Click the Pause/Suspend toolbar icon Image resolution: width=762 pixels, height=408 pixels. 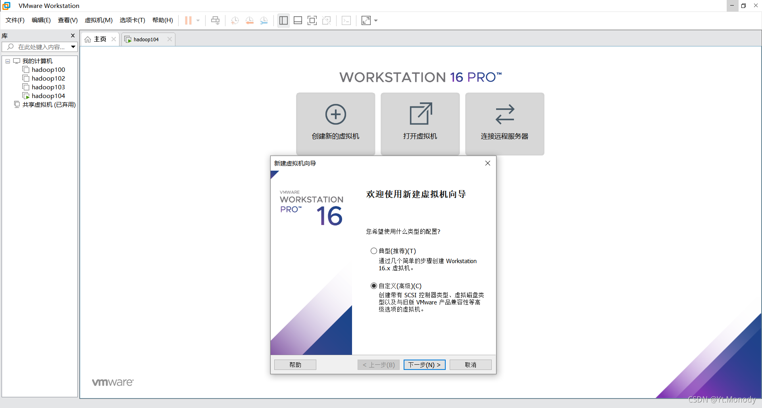pyautogui.click(x=188, y=20)
